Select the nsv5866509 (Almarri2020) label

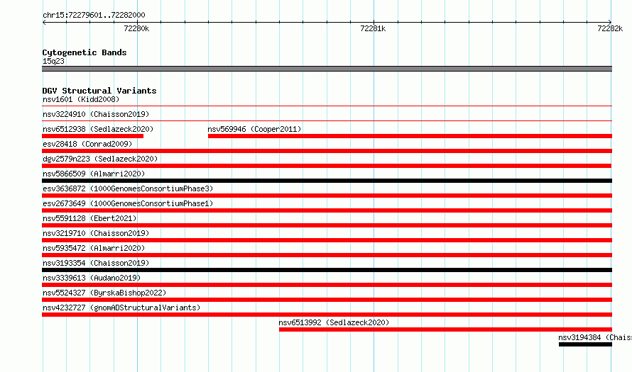(94, 174)
